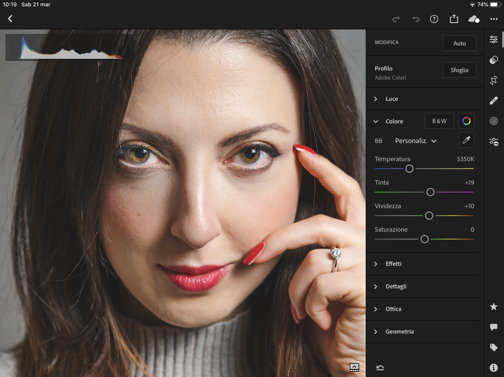Click the histogram overlay

click(x=68, y=48)
